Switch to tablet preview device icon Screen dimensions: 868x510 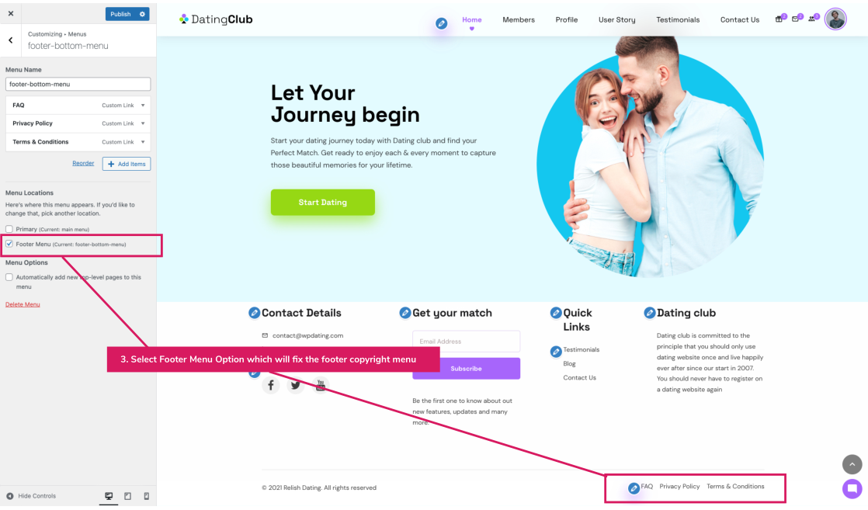coord(128,496)
